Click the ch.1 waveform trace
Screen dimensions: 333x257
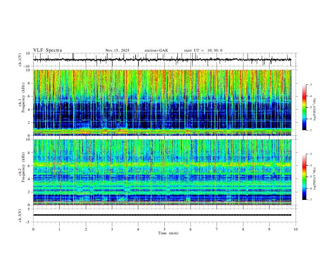[x=162, y=60]
